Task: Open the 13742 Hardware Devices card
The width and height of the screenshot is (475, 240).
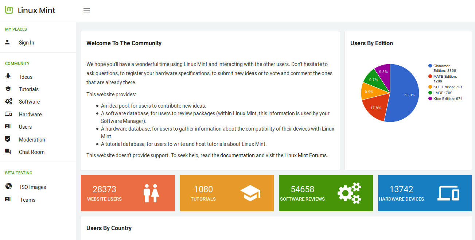Action: (x=425, y=193)
